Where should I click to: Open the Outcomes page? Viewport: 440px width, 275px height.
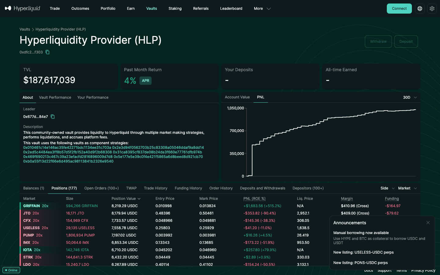[80, 9]
